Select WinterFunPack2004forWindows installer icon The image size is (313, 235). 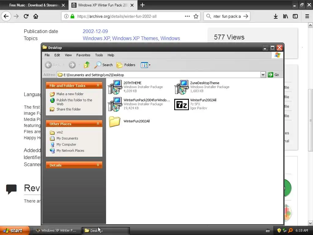pos(115,104)
